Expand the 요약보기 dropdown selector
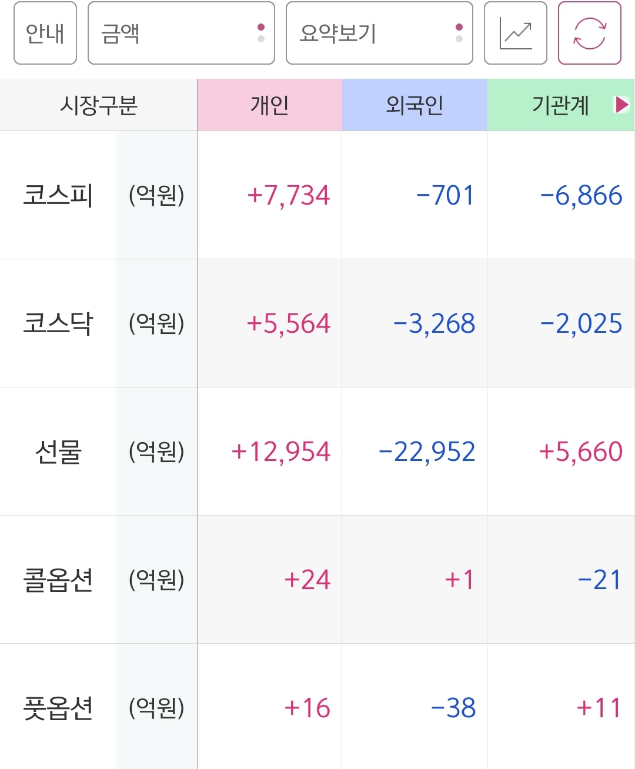The image size is (635, 769). pyautogui.click(x=379, y=33)
